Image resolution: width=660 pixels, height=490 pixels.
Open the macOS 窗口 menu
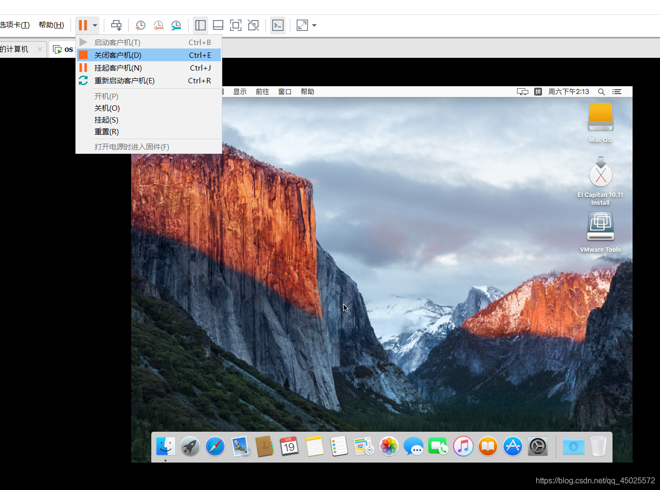point(285,92)
